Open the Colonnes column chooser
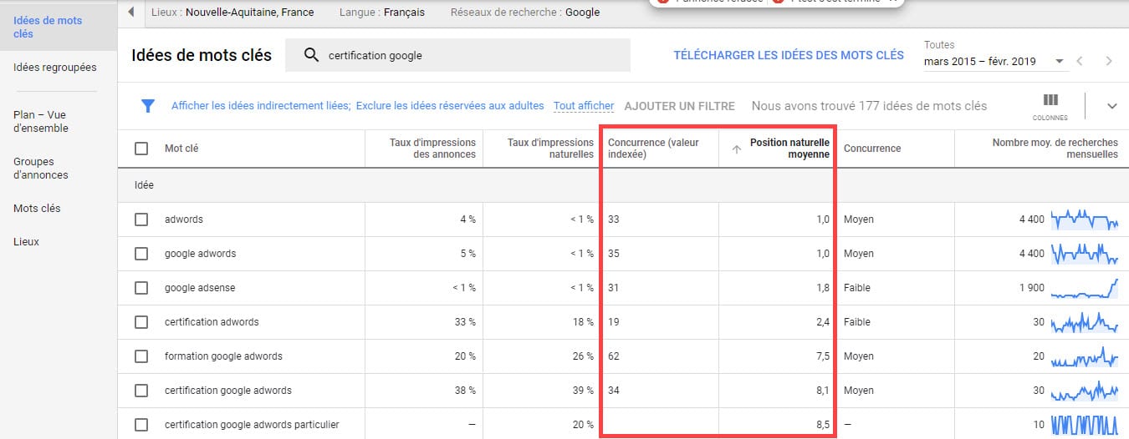The width and height of the screenshot is (1129, 439). 1050,106
